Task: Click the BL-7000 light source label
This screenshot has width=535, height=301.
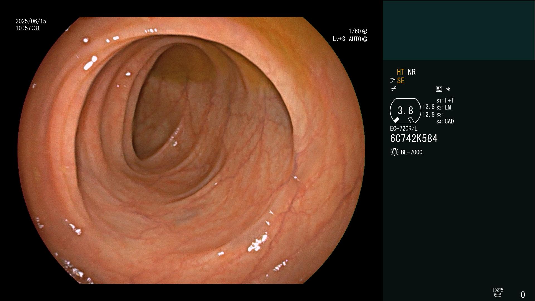Action: [412, 152]
